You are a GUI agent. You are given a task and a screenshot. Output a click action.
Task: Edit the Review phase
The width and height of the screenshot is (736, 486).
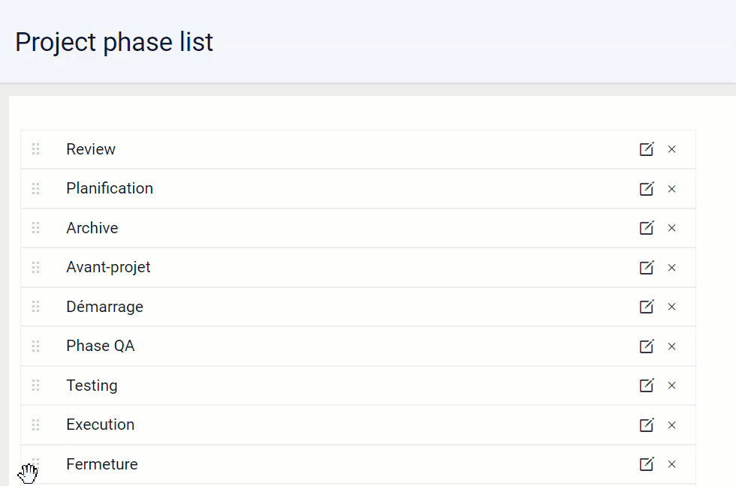[647, 149]
